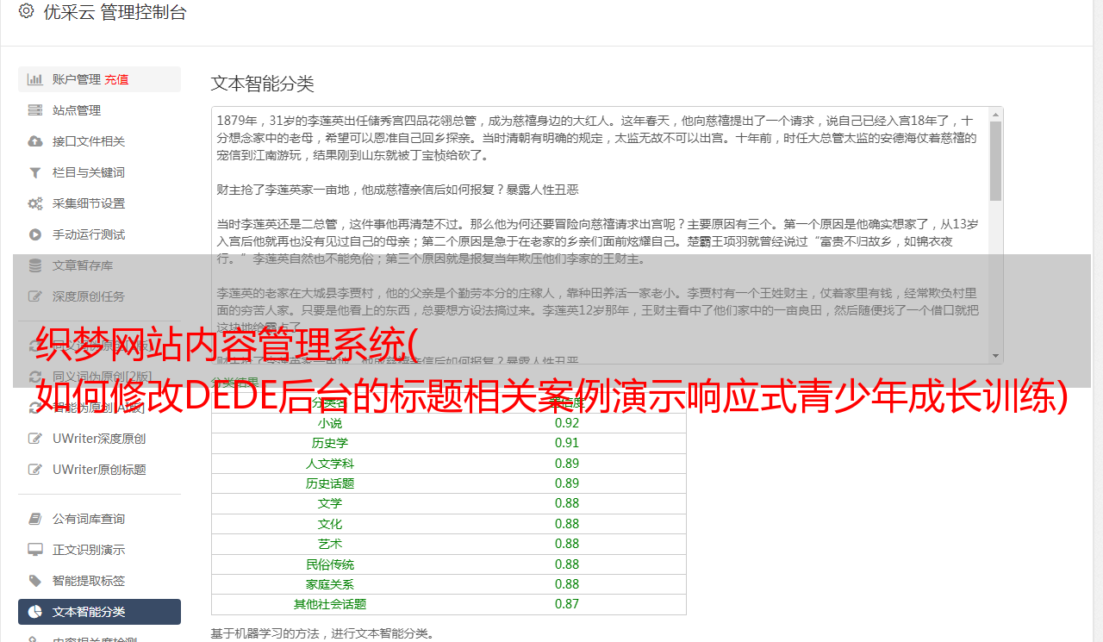Click the 文本智能分类 page heading
Viewport: 1103px width, 642px height.
point(263,84)
